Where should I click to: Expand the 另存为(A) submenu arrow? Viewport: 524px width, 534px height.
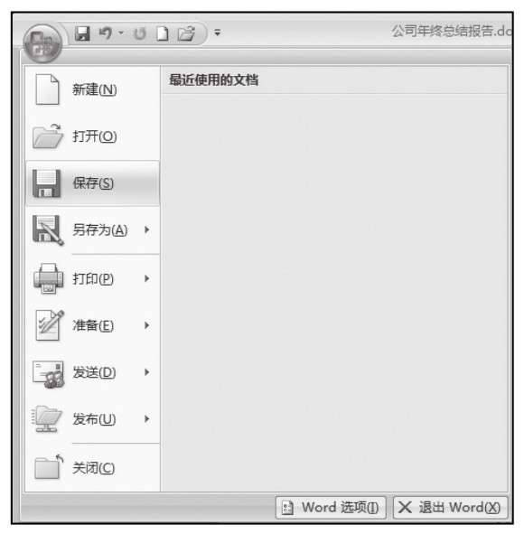point(146,230)
